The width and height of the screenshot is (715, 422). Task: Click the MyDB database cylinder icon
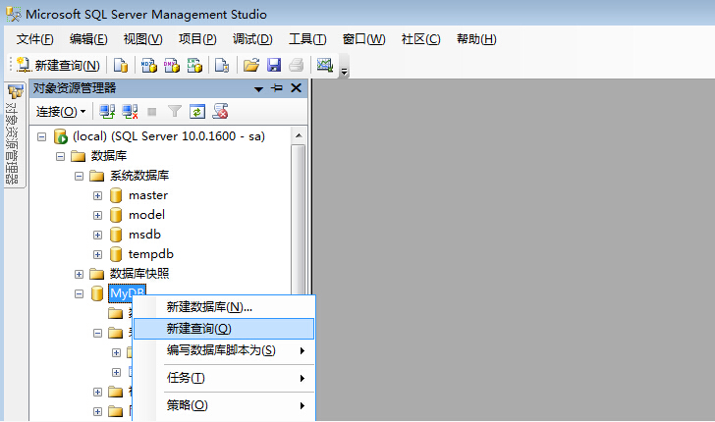[97, 293]
